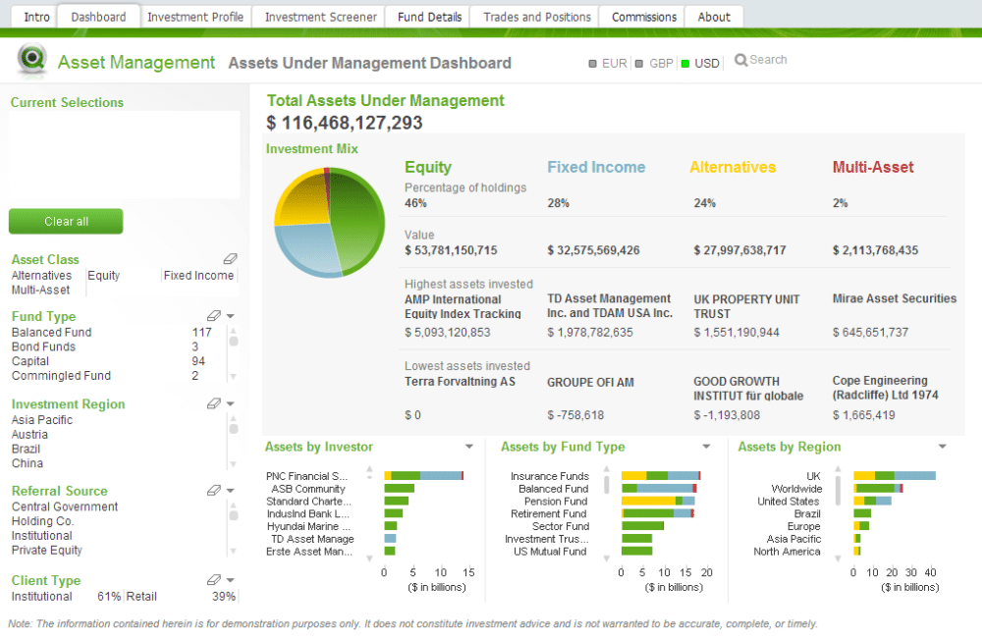Select Balanced Fund in the Fund Type list

click(52, 333)
